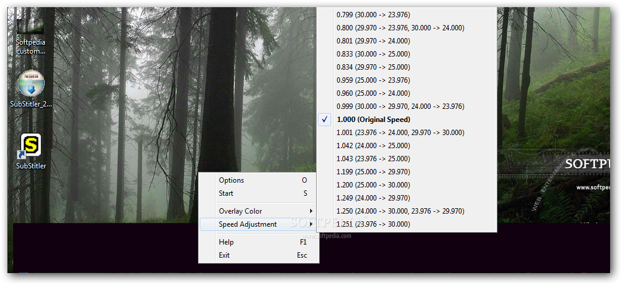Select checked 1.000 (Original Speed) item
The width and height of the screenshot is (622, 285).
(407, 119)
